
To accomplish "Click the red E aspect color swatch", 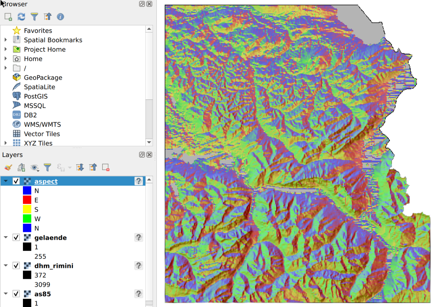I will [27, 200].
